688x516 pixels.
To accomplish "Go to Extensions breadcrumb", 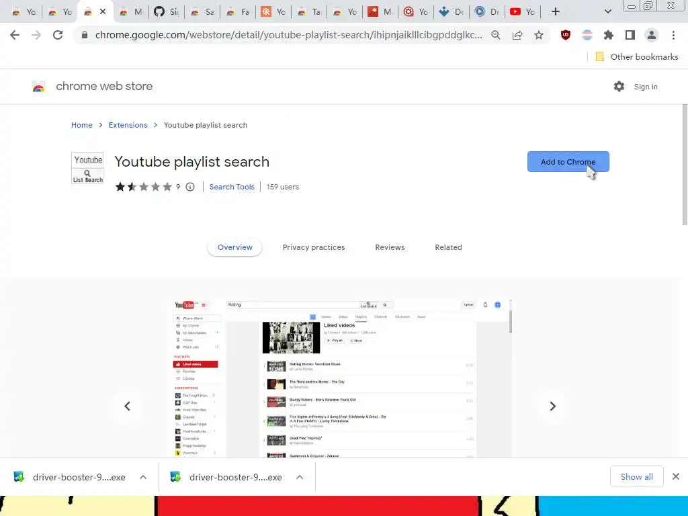I will tap(128, 125).
